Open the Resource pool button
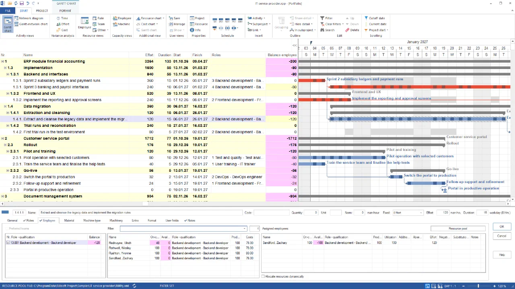515x289 pixels. 458,228
